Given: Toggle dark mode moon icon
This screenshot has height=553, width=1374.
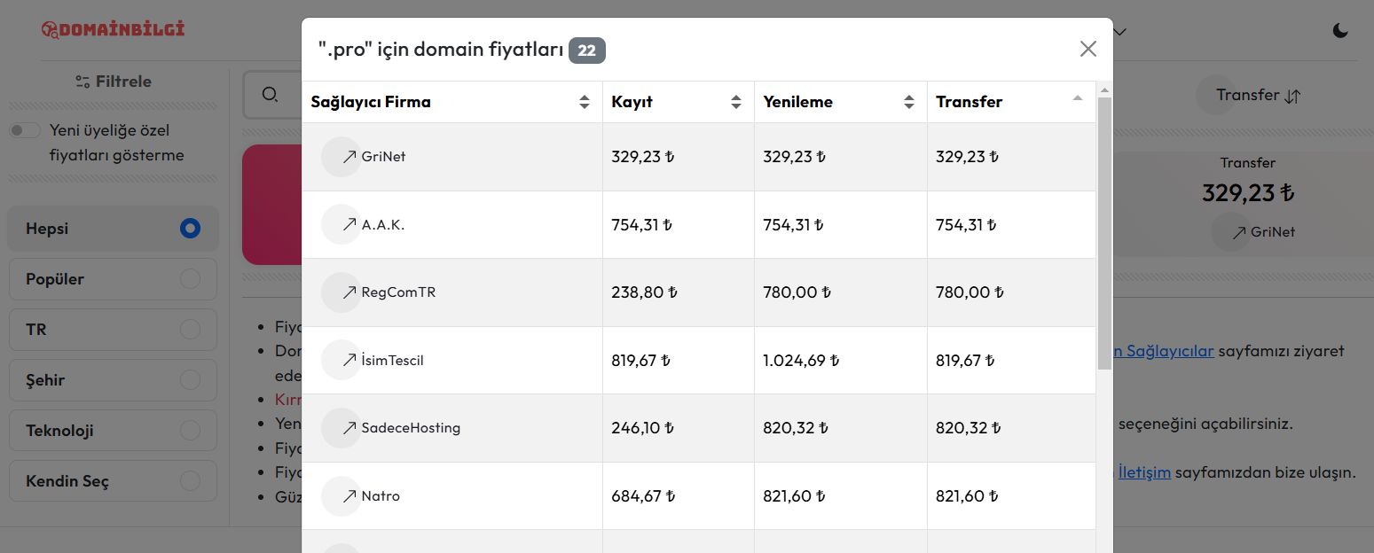Looking at the screenshot, I should [x=1340, y=31].
